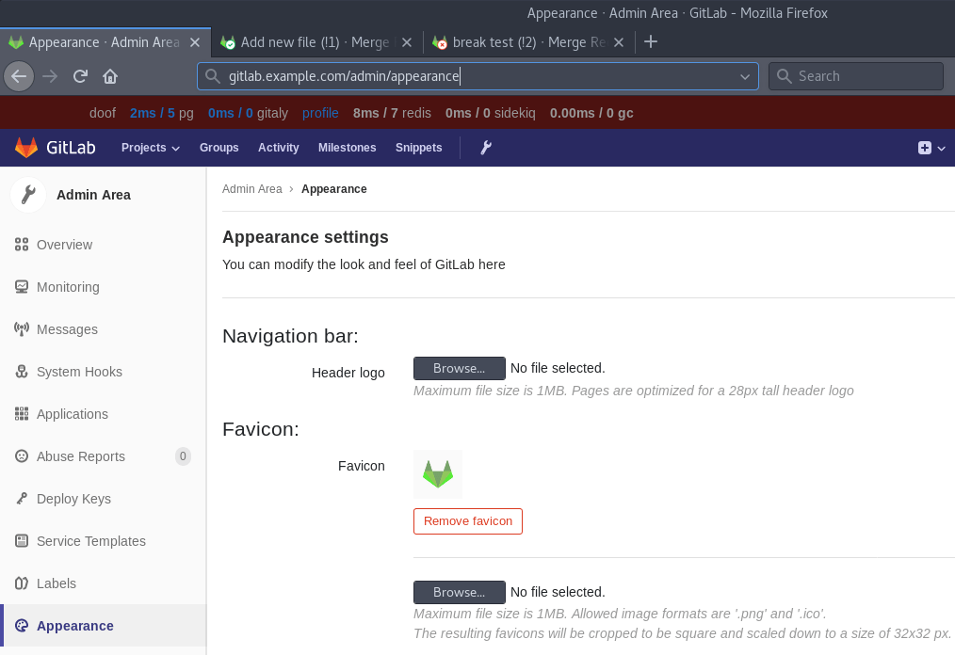
Task: Open the admin wrench icon in navbar
Action: 486,148
